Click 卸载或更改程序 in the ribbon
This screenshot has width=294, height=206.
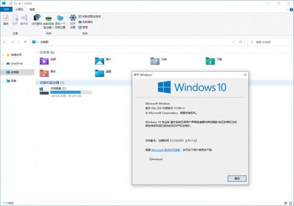(x=90, y=17)
